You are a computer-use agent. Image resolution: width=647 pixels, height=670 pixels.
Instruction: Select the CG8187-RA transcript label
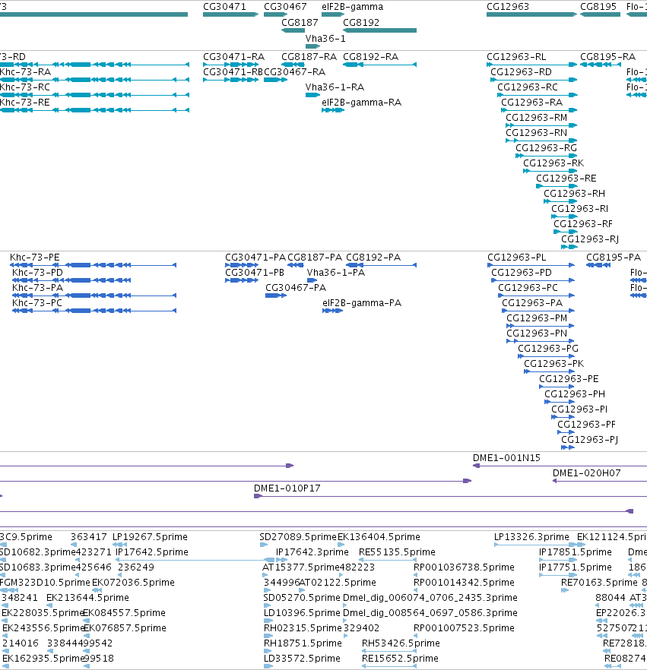point(309,57)
